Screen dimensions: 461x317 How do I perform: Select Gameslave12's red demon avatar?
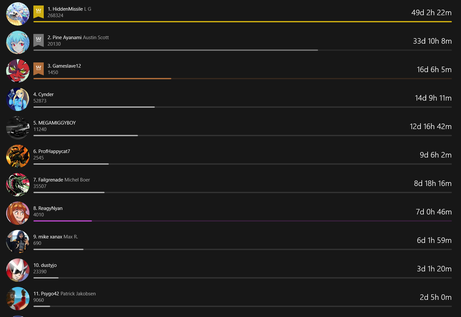coord(18,71)
